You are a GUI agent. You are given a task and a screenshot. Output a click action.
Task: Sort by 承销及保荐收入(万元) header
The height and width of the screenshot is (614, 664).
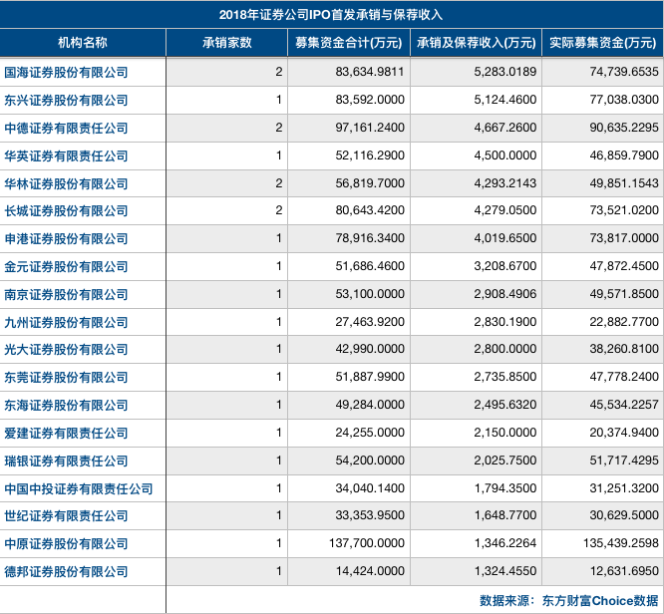[x=476, y=42]
